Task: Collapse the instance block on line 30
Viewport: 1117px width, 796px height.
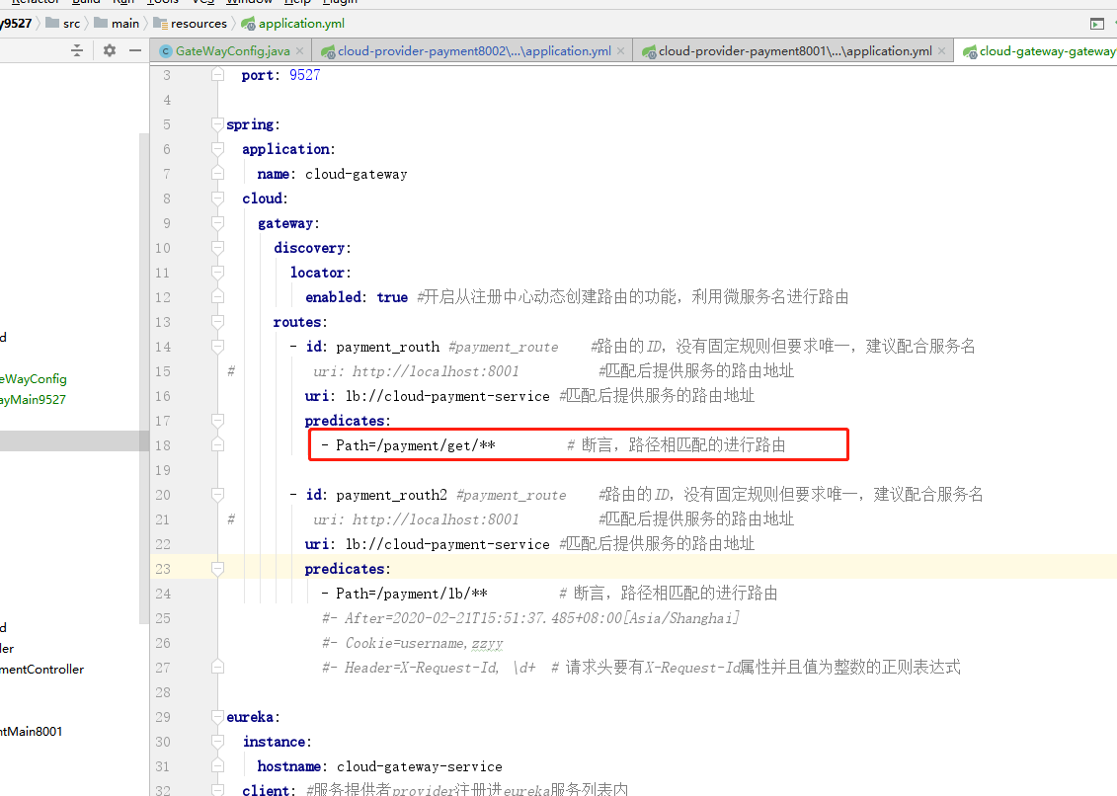Action: tap(218, 741)
